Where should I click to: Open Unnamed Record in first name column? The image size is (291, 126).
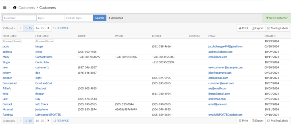click(x=12, y=41)
